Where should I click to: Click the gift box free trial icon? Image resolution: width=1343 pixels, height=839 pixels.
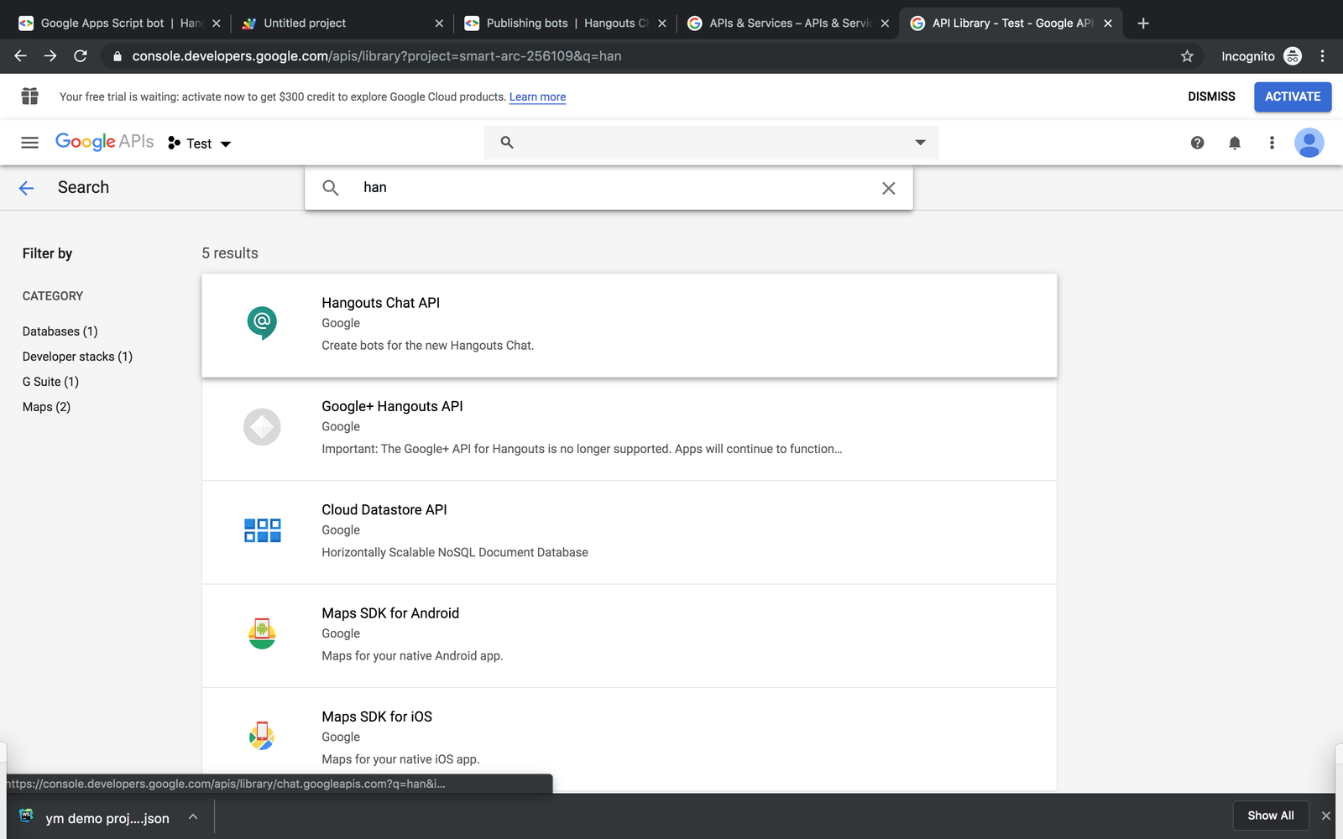[29, 96]
